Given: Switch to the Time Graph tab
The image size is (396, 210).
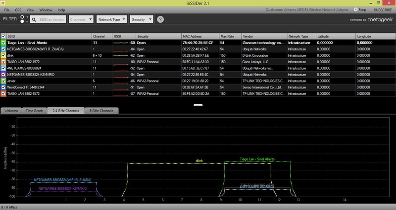Looking at the screenshot, I should tap(34, 111).
